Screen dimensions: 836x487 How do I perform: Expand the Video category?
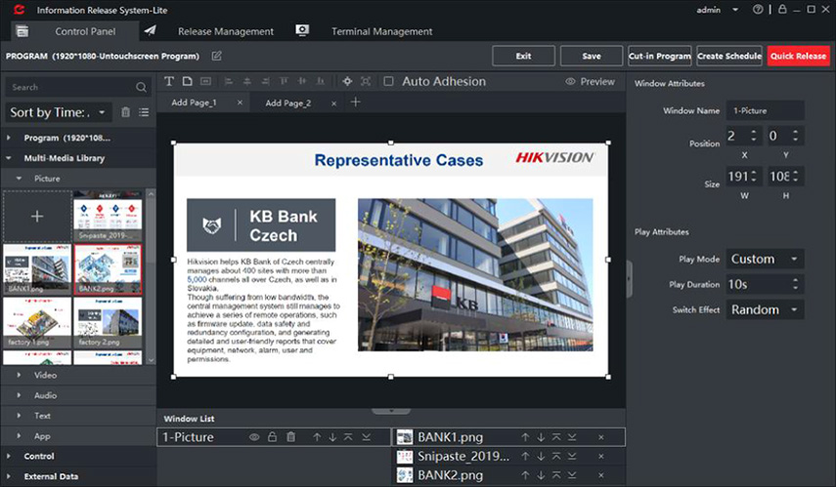20,375
